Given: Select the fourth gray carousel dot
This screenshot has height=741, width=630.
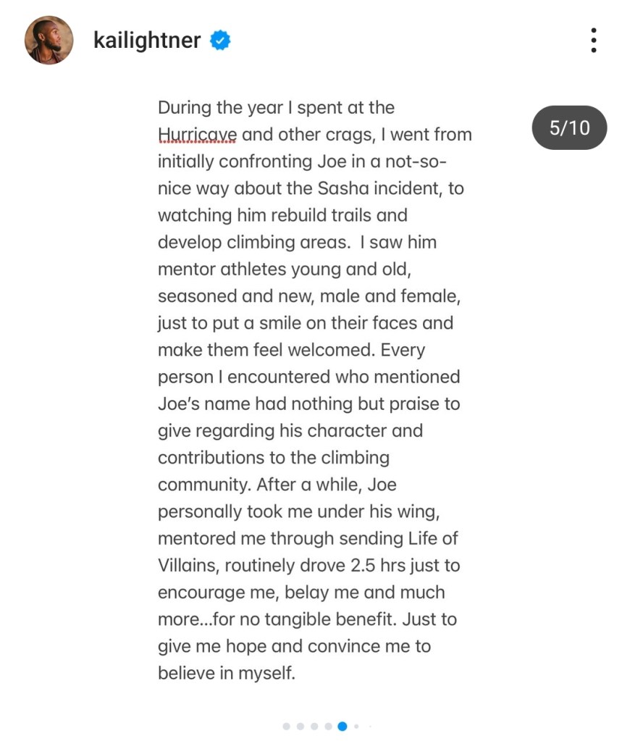Looking at the screenshot, I should 328,726.
